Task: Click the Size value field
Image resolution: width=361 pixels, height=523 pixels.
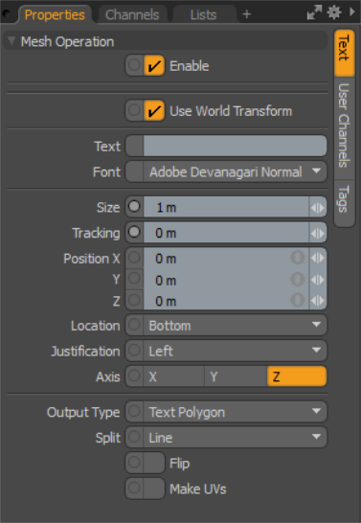Action: [x=226, y=207]
